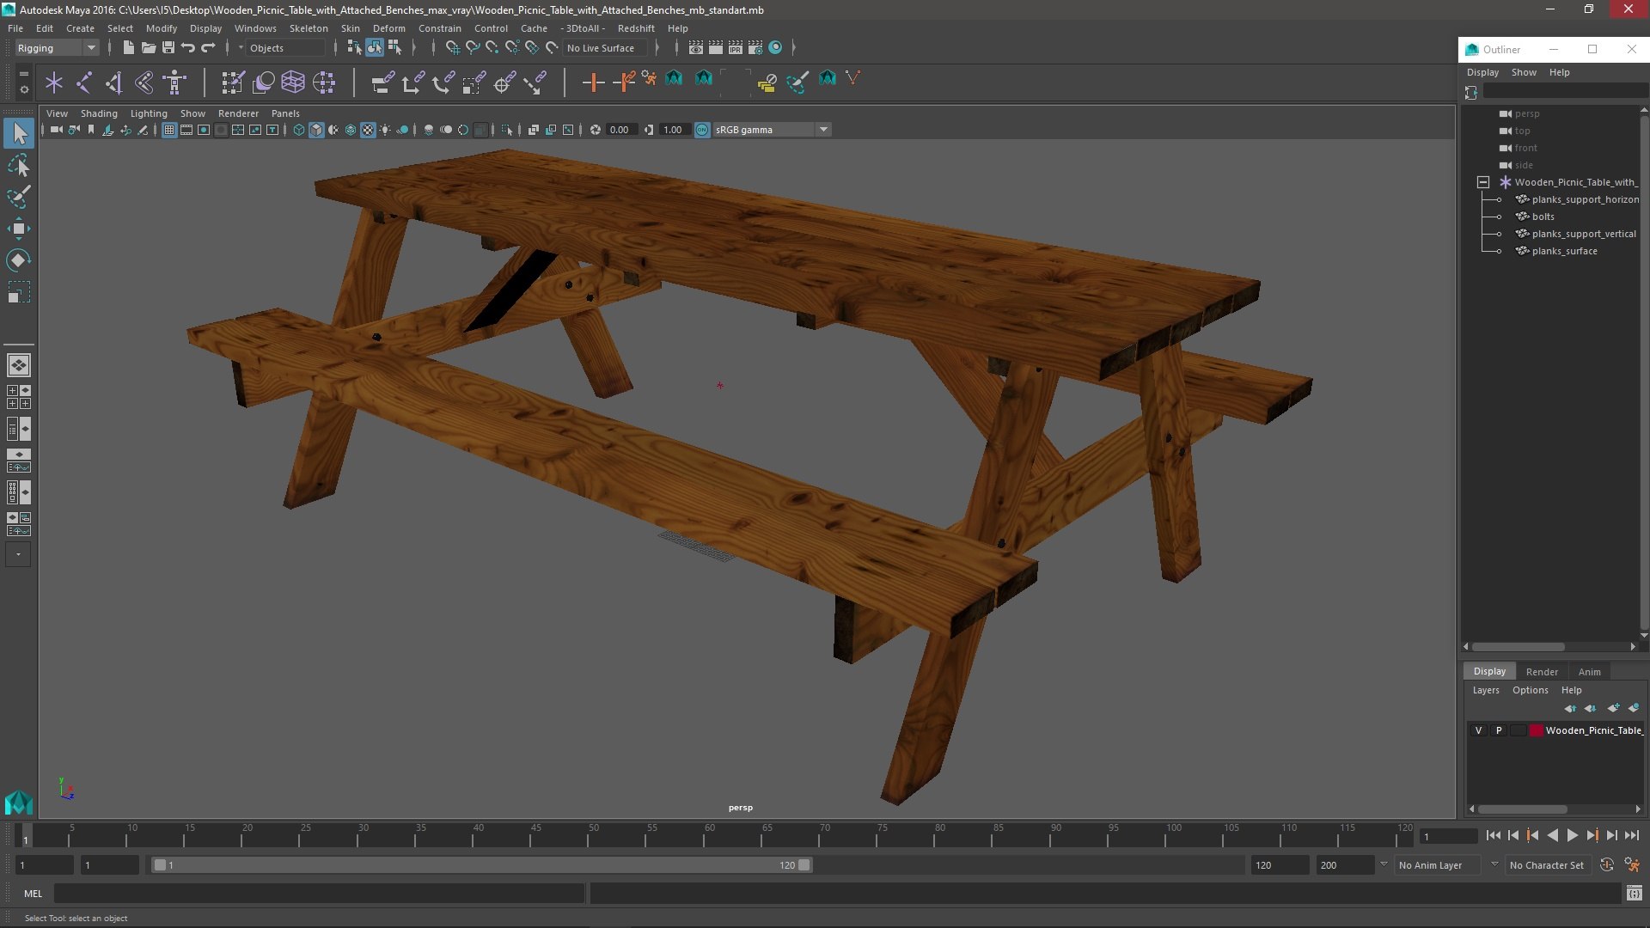Undo the last action
The image size is (1650, 928).
pos(187,48)
